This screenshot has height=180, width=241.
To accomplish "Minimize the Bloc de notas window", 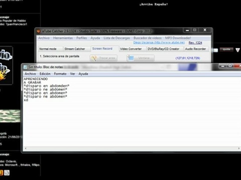I will point(223,66).
